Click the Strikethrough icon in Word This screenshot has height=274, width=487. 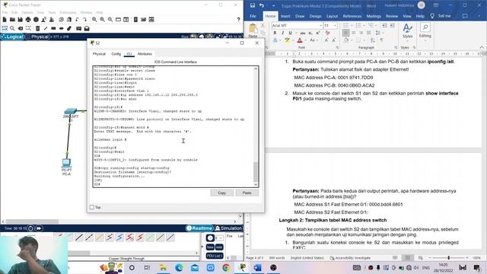pos(303,33)
